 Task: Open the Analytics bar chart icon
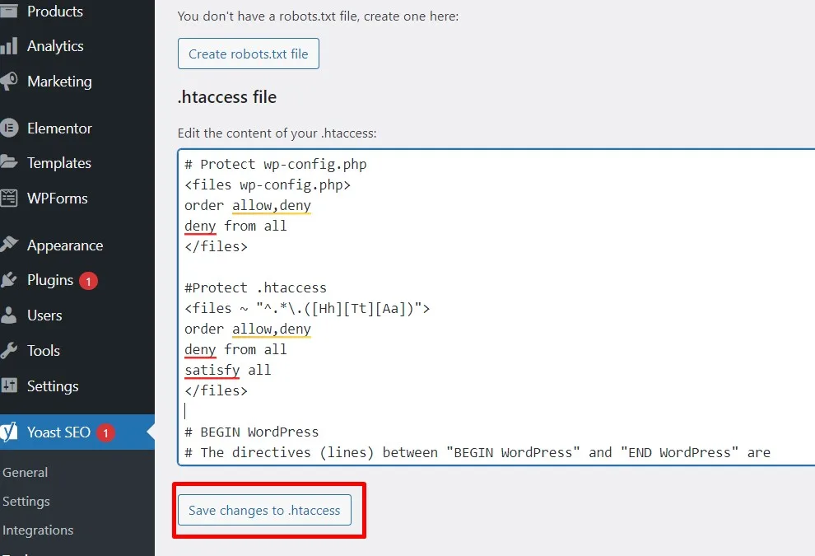(9, 46)
